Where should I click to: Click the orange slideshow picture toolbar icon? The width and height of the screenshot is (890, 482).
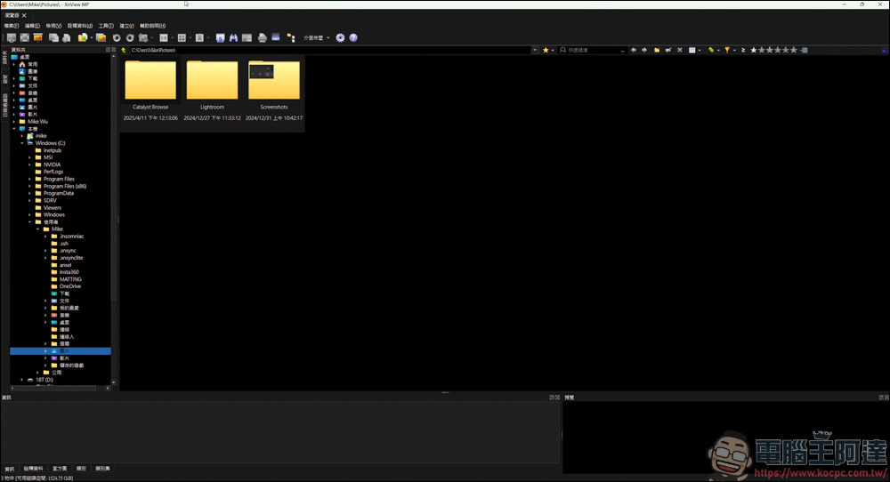38,37
